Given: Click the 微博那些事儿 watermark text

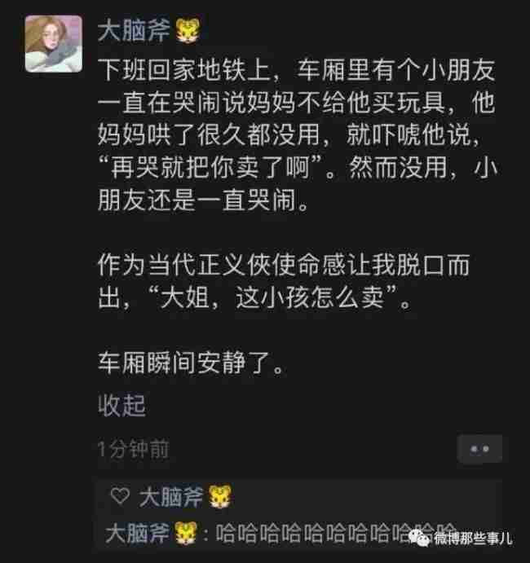Looking at the screenshot, I should (x=473, y=538).
